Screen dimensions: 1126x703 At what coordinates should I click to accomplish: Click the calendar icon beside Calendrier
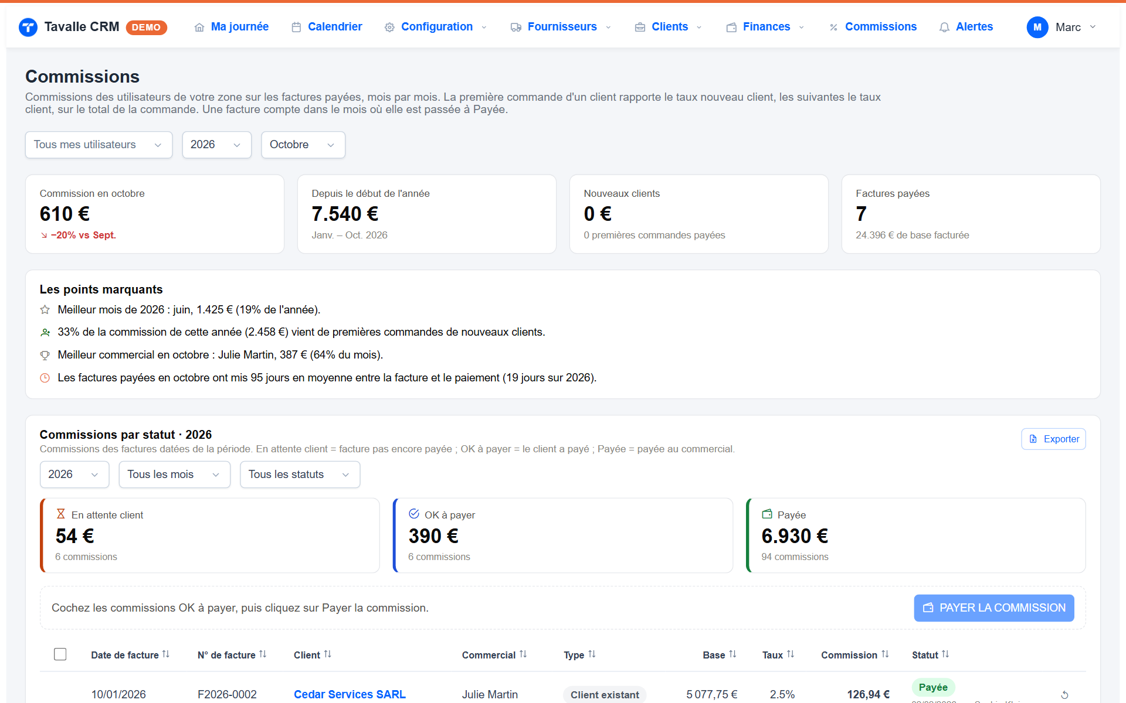click(x=296, y=28)
